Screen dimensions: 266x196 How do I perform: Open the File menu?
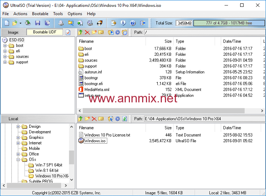pyautogui.click(x=6, y=14)
